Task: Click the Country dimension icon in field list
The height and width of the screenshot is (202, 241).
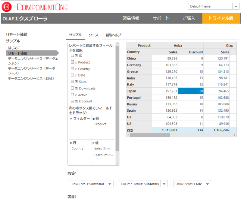Action: coord(76,69)
